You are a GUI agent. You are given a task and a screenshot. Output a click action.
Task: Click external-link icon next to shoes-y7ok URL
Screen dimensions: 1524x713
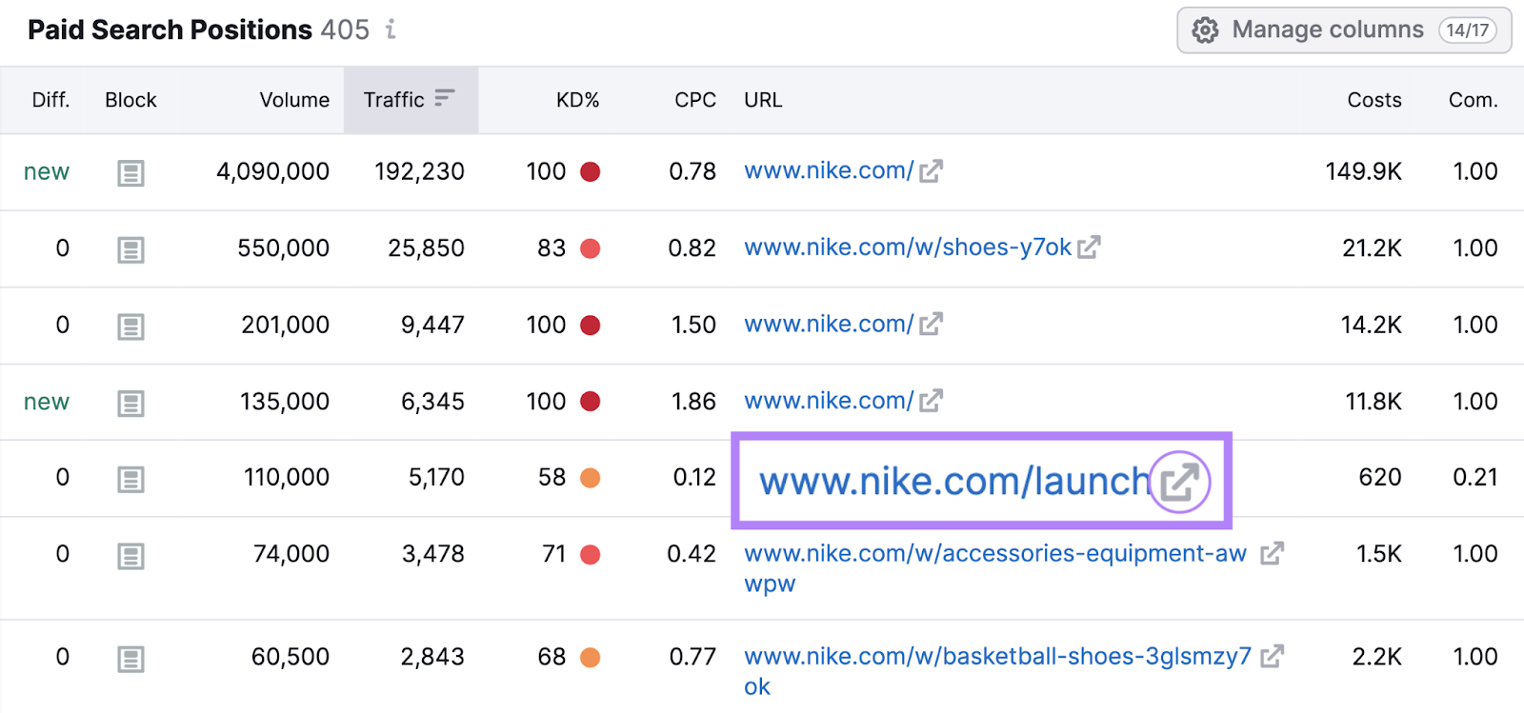point(1089,248)
